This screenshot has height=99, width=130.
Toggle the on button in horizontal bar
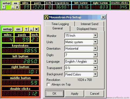click(15, 3)
